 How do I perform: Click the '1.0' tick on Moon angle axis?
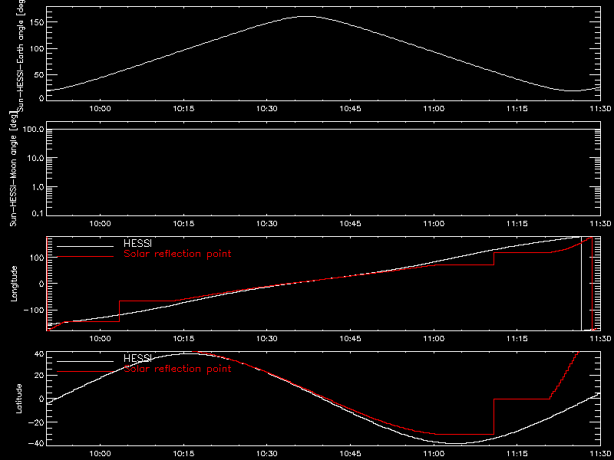[38, 187]
